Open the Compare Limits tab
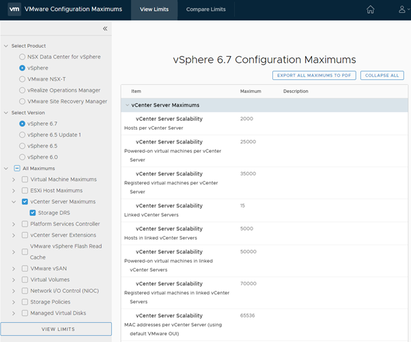The image size is (411, 342). [x=205, y=10]
